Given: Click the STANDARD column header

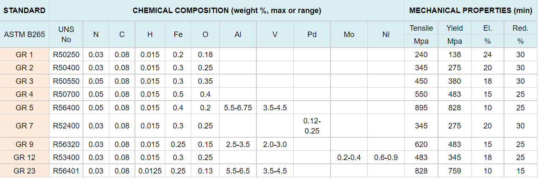Looking at the screenshot, I should [25, 11].
